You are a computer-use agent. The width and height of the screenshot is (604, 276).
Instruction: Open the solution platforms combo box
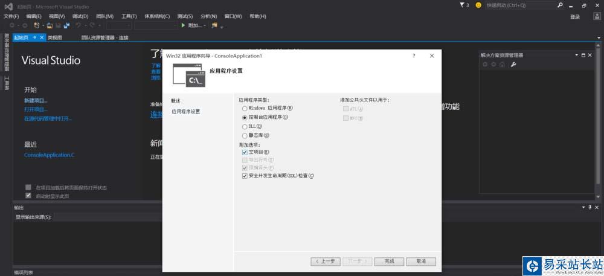click(155, 25)
